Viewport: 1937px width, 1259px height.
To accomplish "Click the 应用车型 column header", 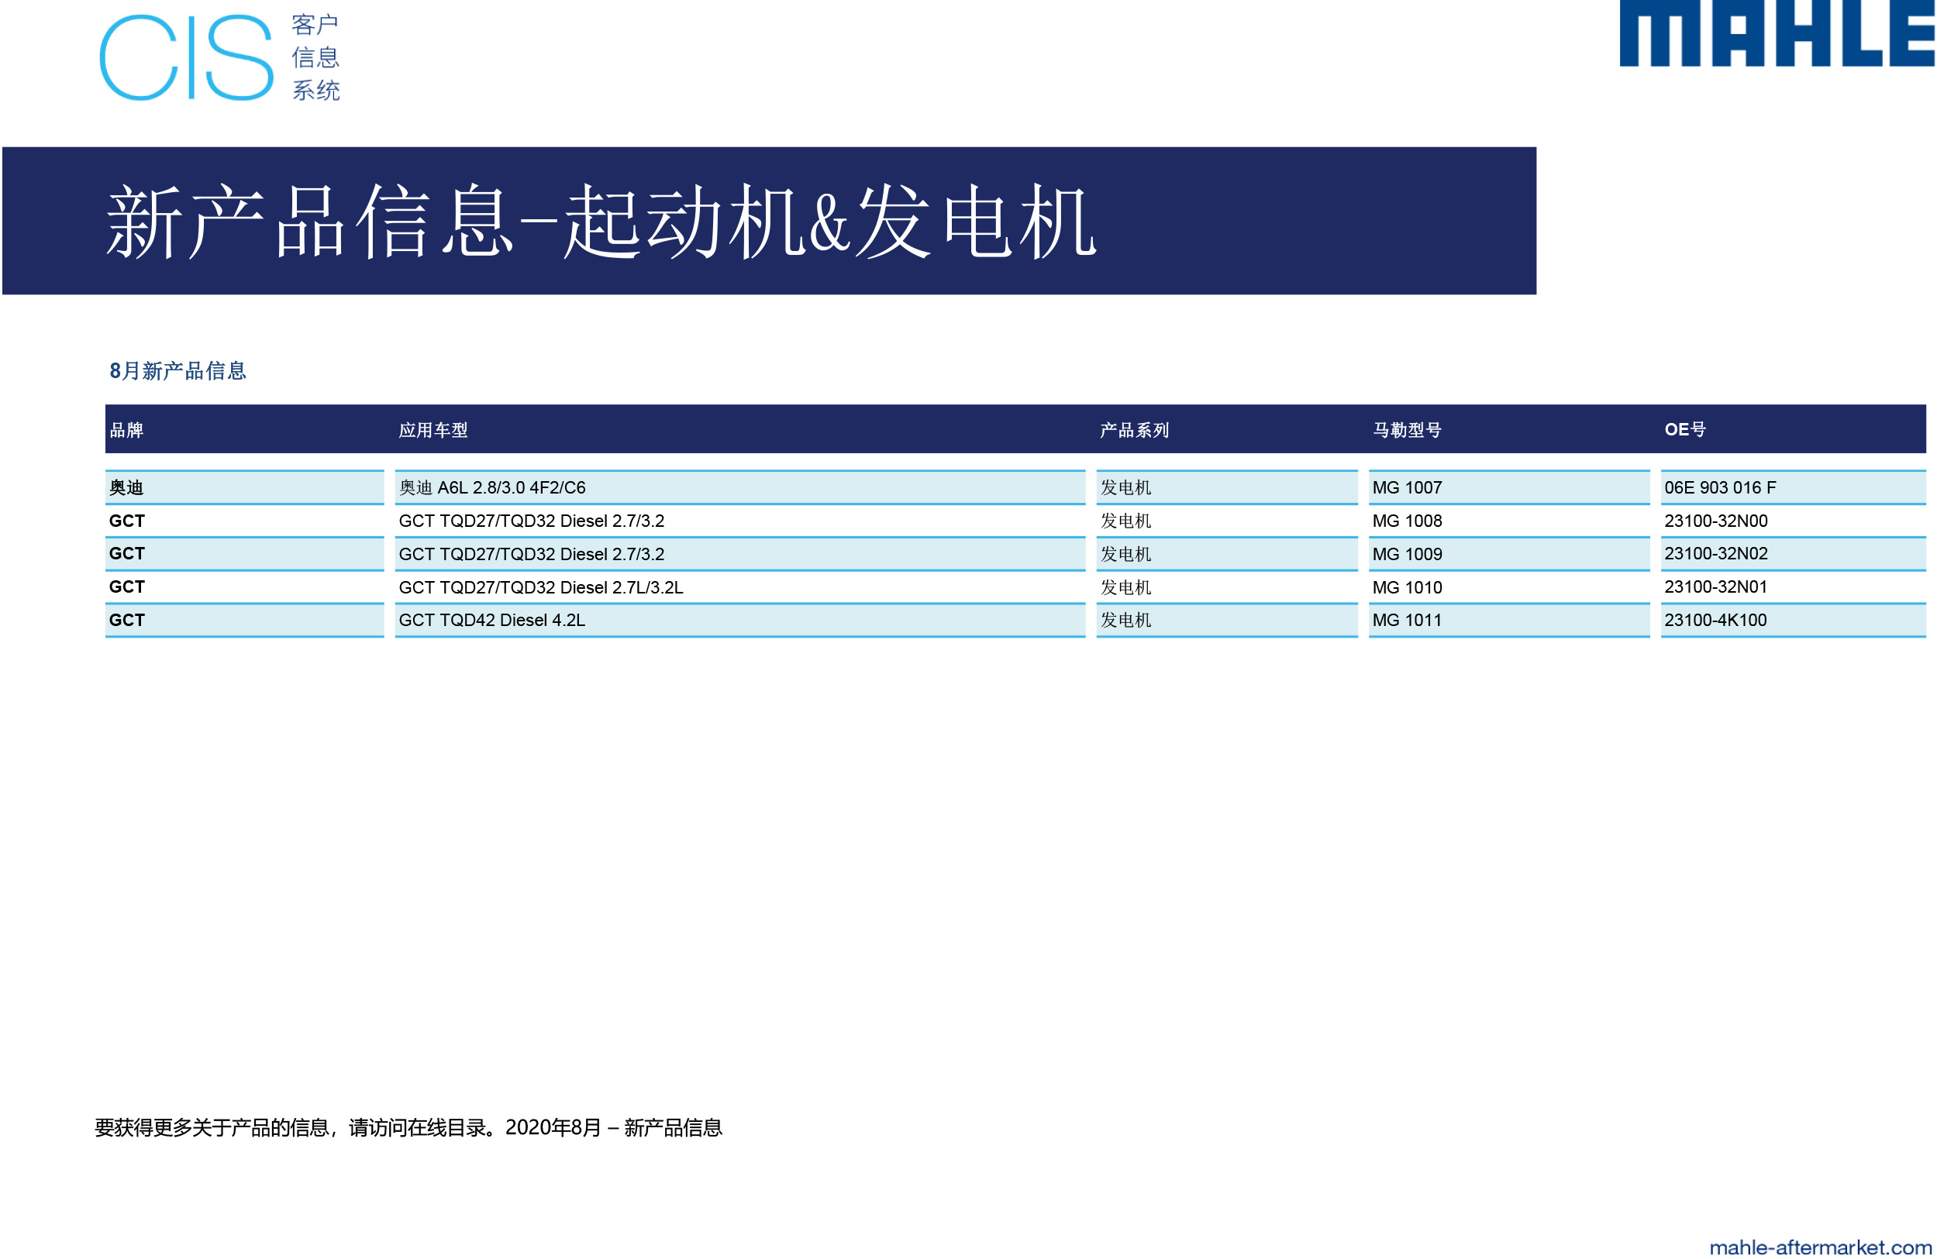I will tap(433, 429).
